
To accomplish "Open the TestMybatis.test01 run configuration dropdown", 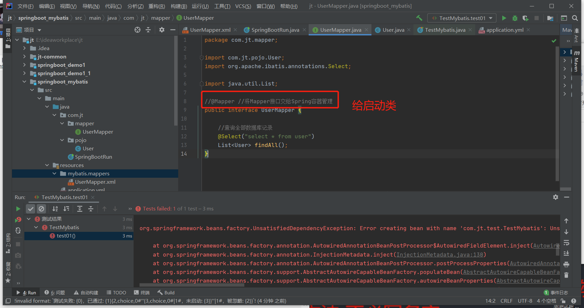I will 462,18.
